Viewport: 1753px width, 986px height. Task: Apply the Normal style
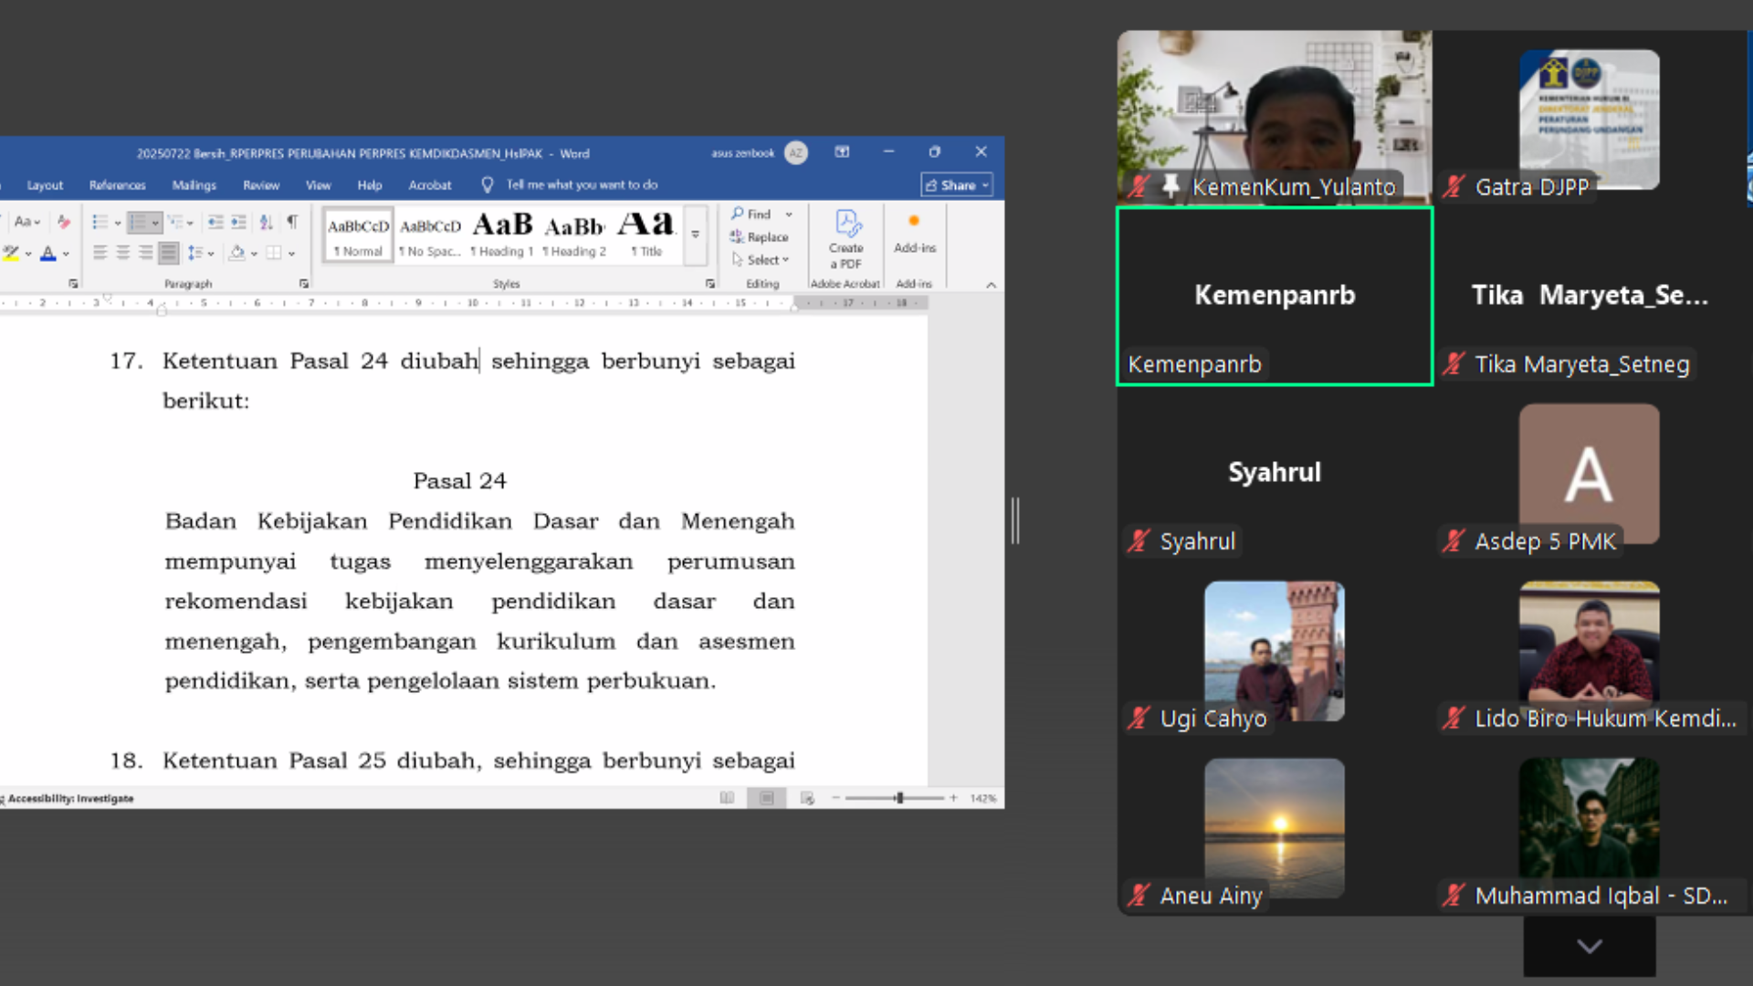pos(358,235)
